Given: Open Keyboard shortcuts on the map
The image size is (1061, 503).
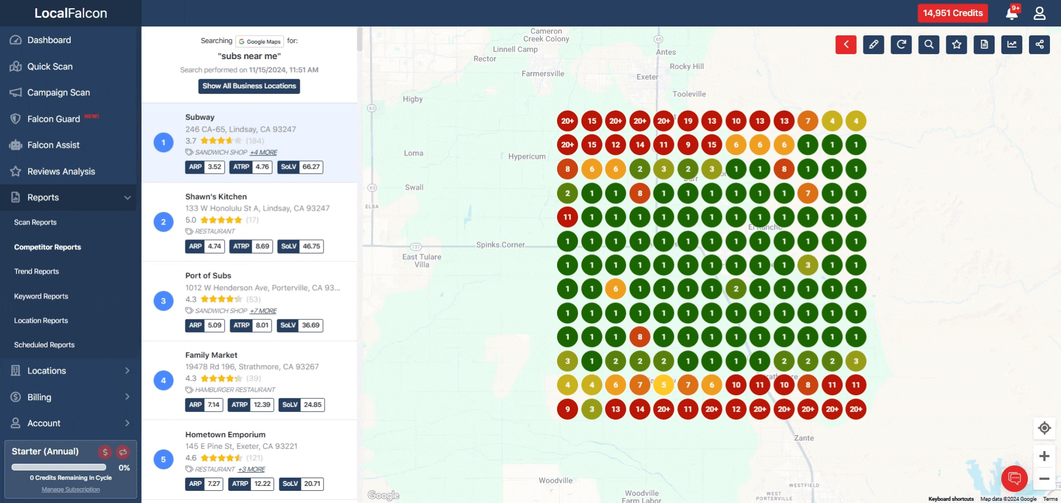Looking at the screenshot, I should (x=951, y=499).
